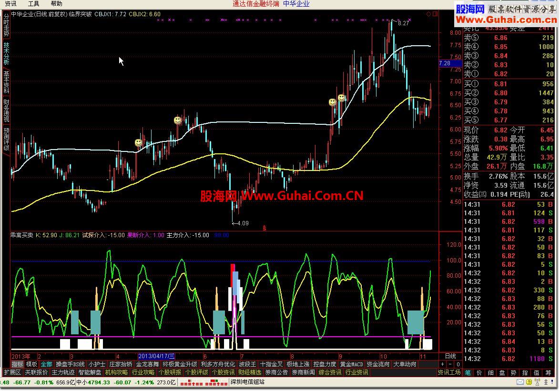Image resolution: width=560 pixels, height=391 pixels.
Task: Choose the 资金流向 indicator
Action: [378, 364]
